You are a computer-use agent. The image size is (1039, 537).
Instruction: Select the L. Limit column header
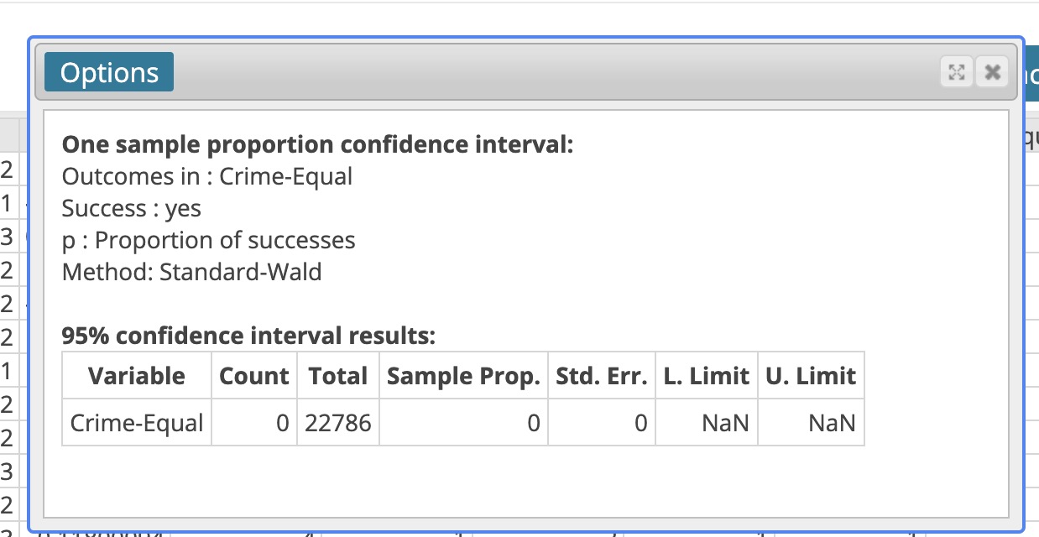[x=705, y=375]
